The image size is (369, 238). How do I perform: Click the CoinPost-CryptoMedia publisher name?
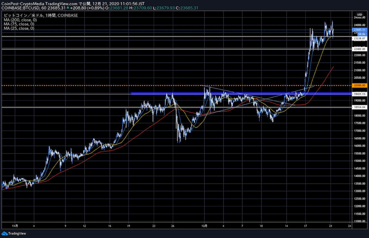point(24,2)
